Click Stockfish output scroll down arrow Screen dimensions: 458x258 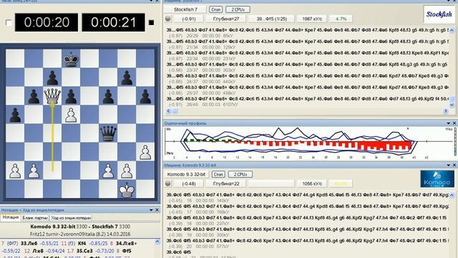point(452,105)
